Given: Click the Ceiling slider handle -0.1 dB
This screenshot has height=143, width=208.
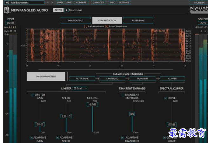Looking at the screenshot, I should pyautogui.click(x=92, y=105).
